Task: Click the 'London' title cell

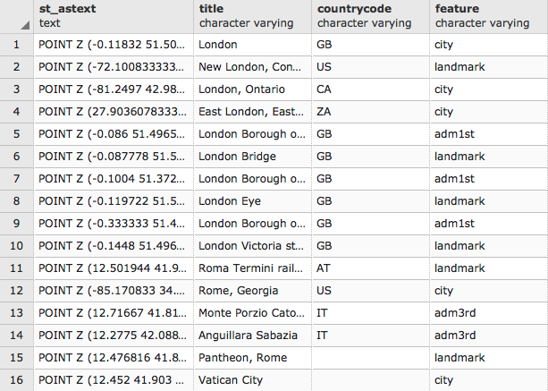Action: [x=252, y=44]
